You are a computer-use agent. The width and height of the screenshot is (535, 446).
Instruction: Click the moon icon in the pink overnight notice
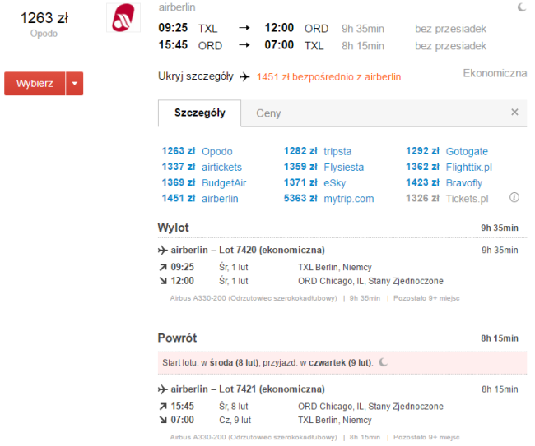click(x=384, y=362)
